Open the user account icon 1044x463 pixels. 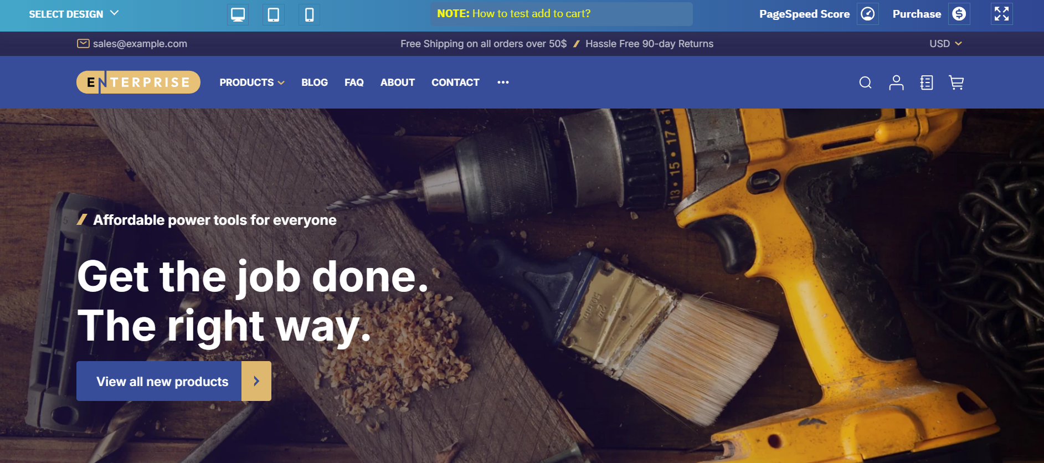[x=896, y=83]
